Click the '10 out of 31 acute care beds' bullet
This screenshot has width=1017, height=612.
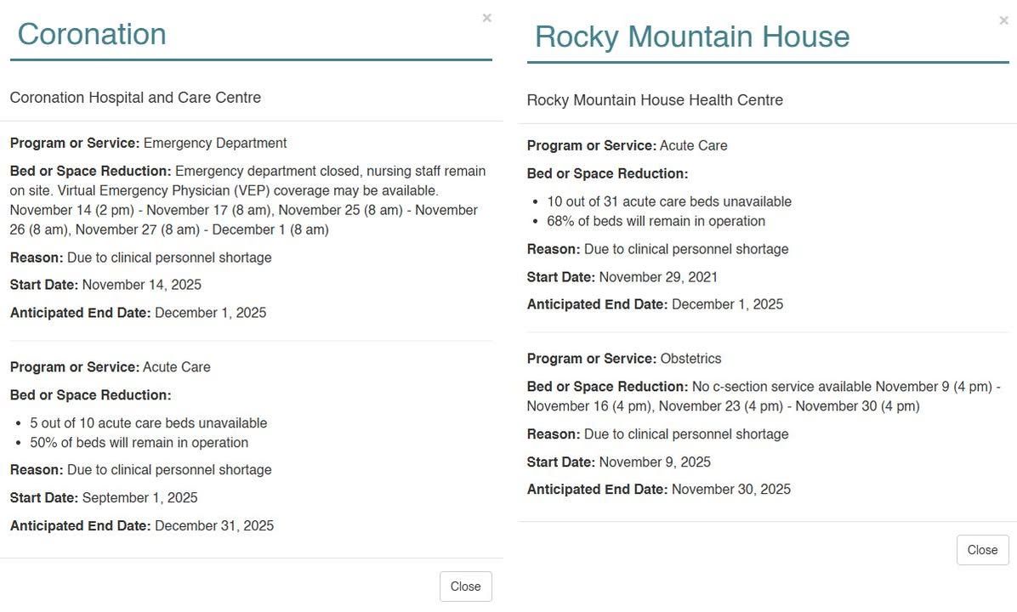669,201
